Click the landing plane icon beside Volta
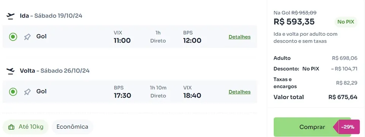Viewport: 365px width, 137px height. pyautogui.click(x=11, y=71)
